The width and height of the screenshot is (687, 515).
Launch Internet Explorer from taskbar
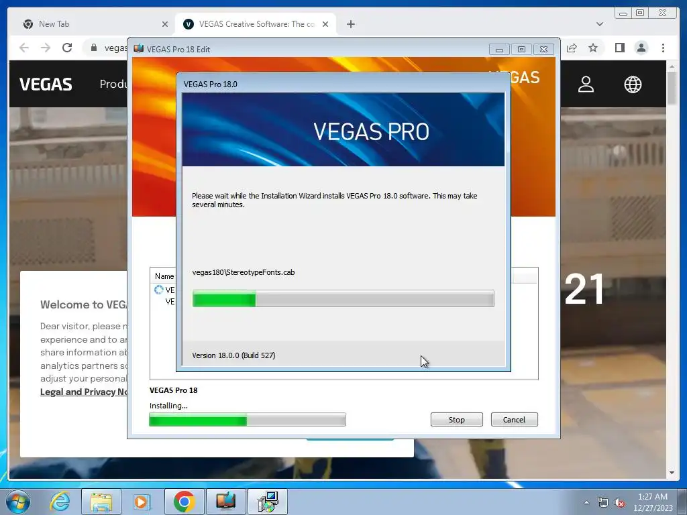pos(60,502)
